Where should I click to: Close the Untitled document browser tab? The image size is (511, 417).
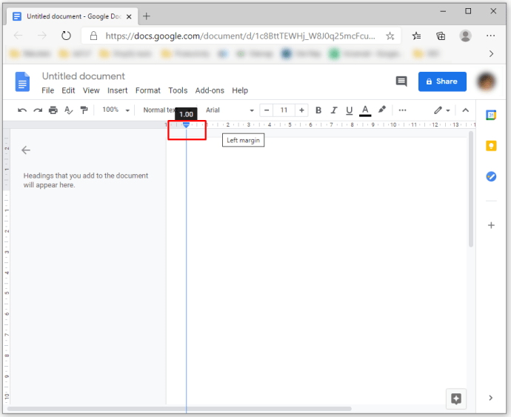coord(129,16)
